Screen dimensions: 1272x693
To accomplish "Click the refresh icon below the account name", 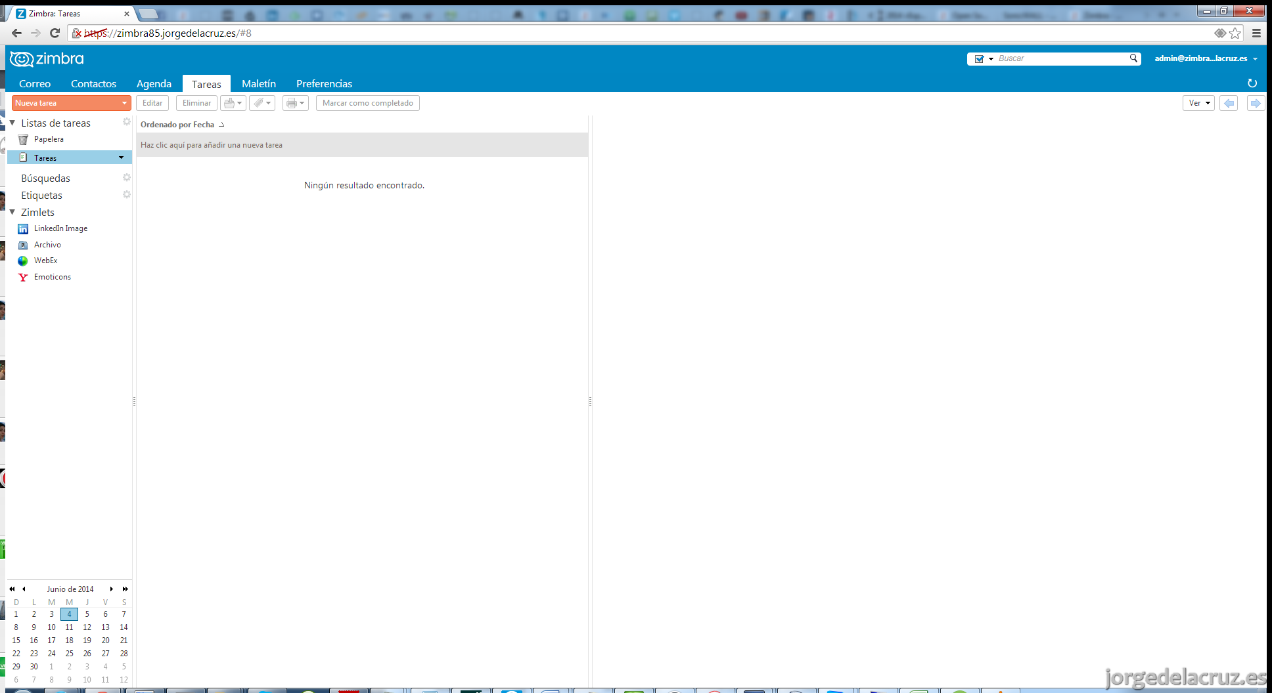I will click(1252, 83).
